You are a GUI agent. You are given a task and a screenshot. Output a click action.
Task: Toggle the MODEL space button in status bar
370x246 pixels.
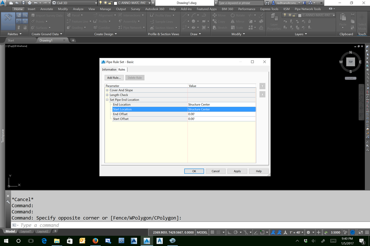202,232
